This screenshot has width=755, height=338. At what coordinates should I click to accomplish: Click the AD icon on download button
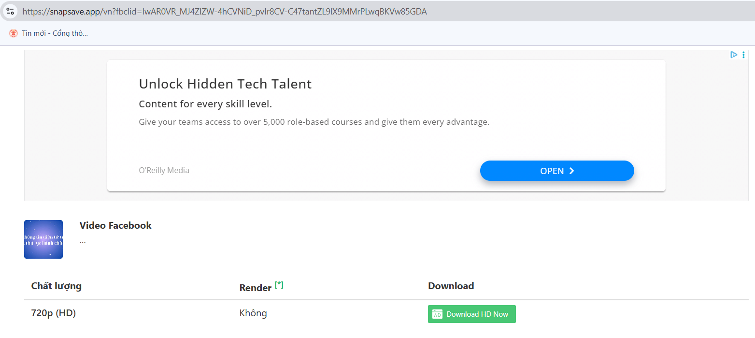pos(437,314)
